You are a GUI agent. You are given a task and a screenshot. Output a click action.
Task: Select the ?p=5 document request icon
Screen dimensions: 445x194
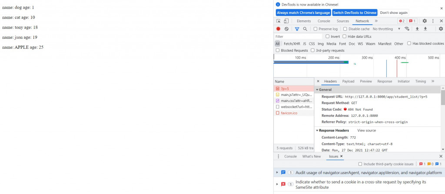(278, 89)
